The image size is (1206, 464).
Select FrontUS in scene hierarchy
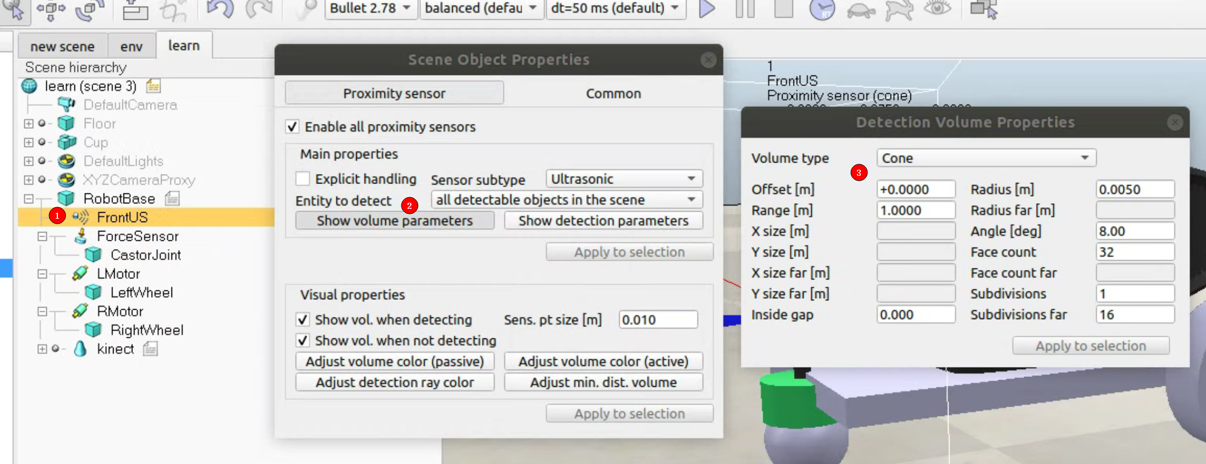coord(122,217)
